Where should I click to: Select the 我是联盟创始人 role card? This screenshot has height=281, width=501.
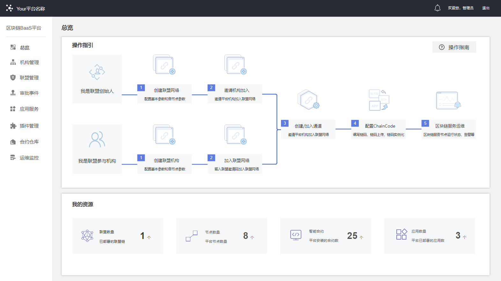[97, 79]
